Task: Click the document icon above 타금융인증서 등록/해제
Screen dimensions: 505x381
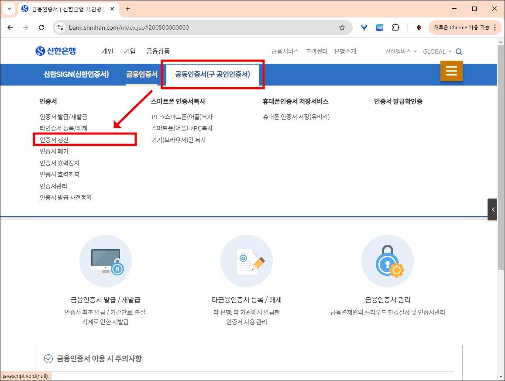Action: (246, 261)
